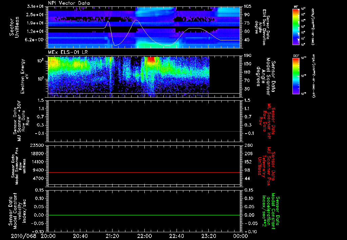Click the 45 degree sun elevation tick

click(x=247, y=40)
